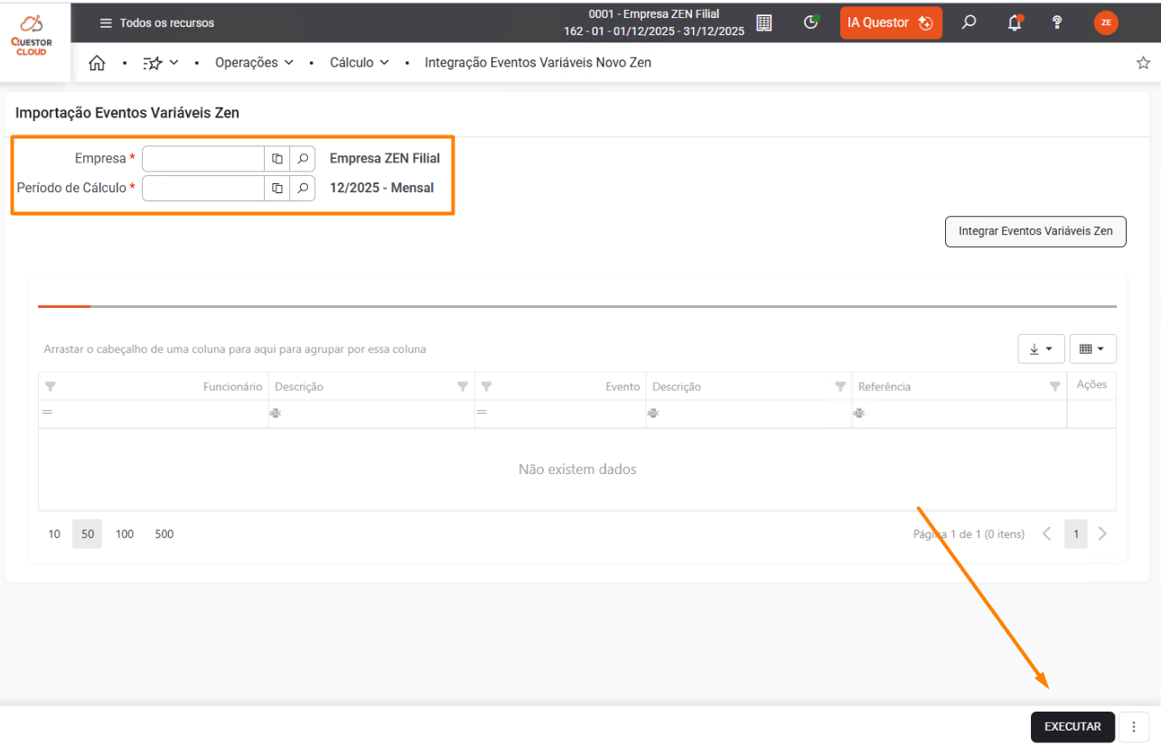This screenshot has height=745, width=1161.
Task: Open the IA Questor assistant
Action: 890,23
